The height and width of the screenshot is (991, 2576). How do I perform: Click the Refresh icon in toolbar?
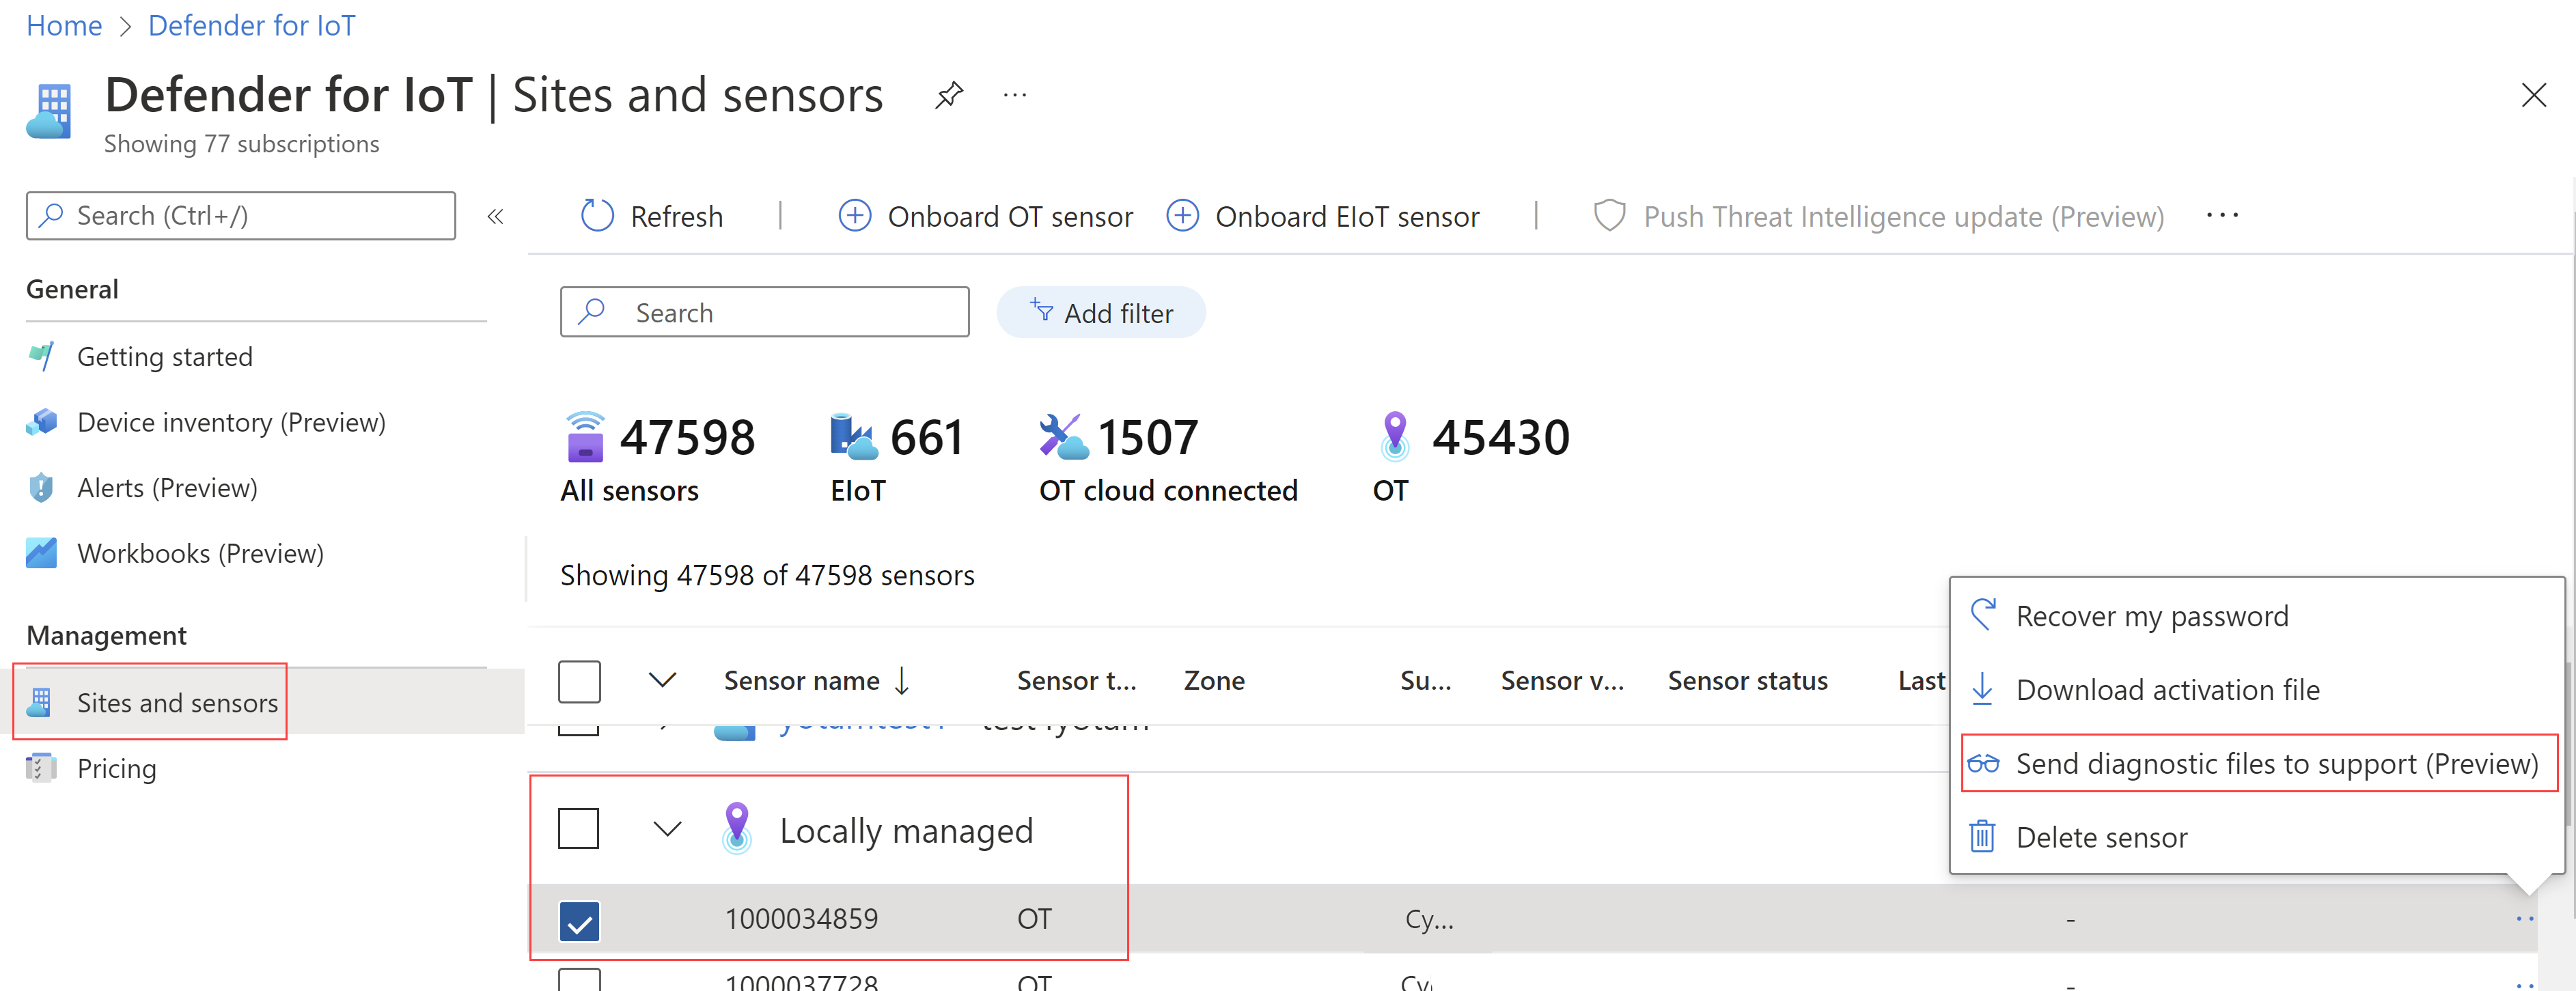[597, 216]
